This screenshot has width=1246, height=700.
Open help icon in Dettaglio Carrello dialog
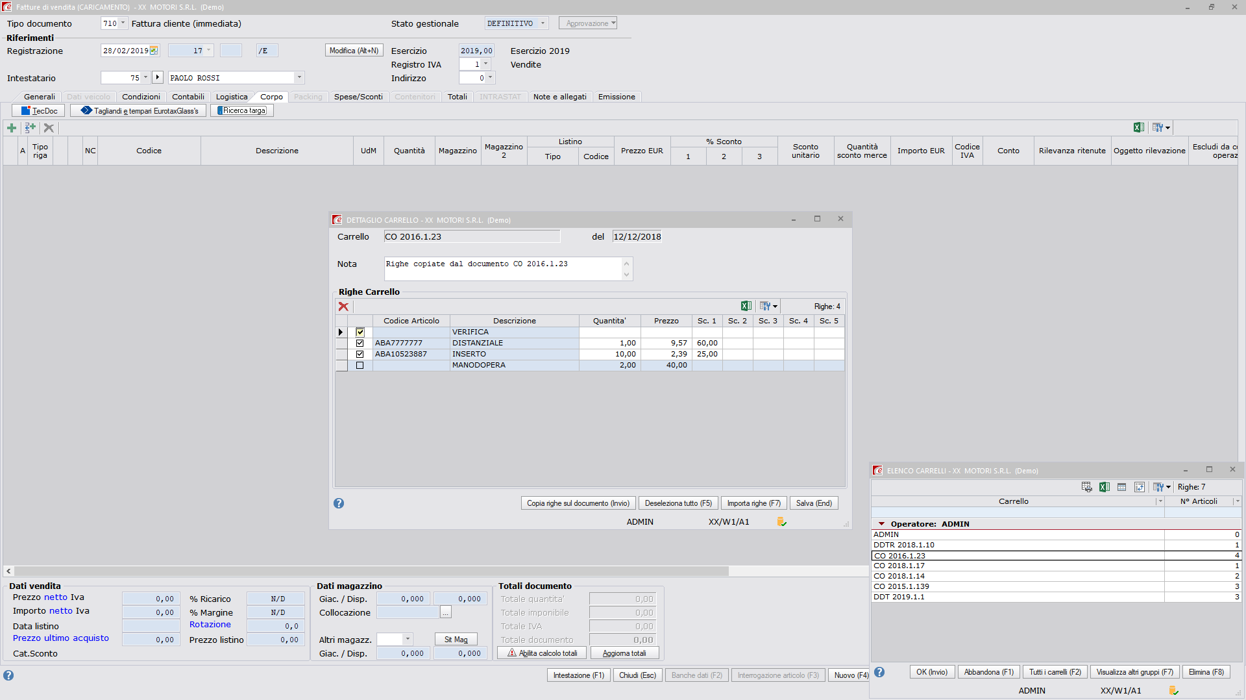click(339, 503)
